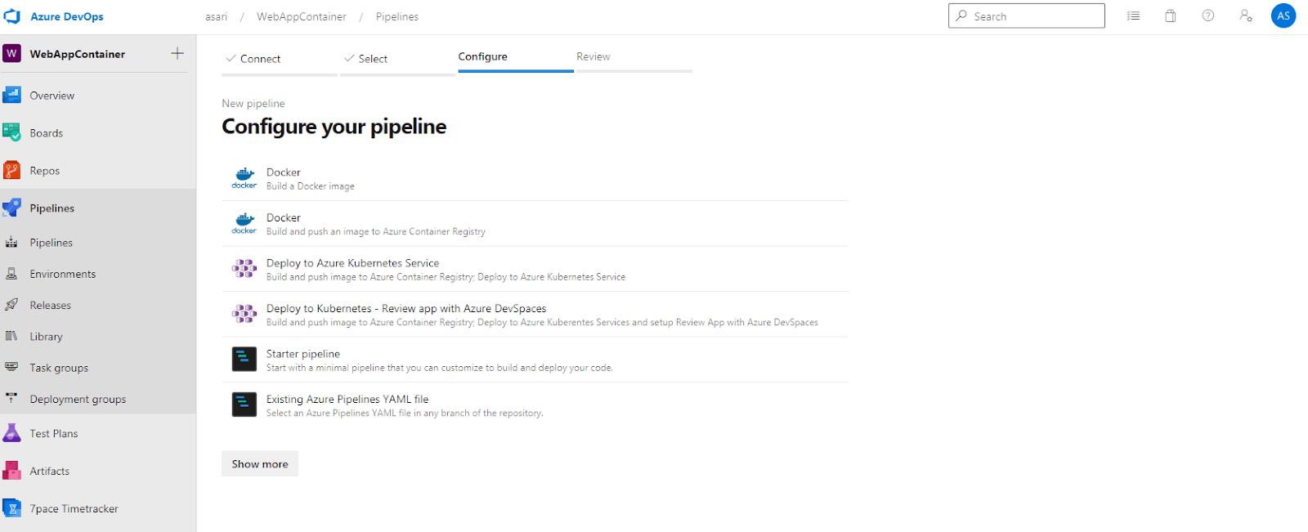Click inside the Search box

tap(1027, 16)
